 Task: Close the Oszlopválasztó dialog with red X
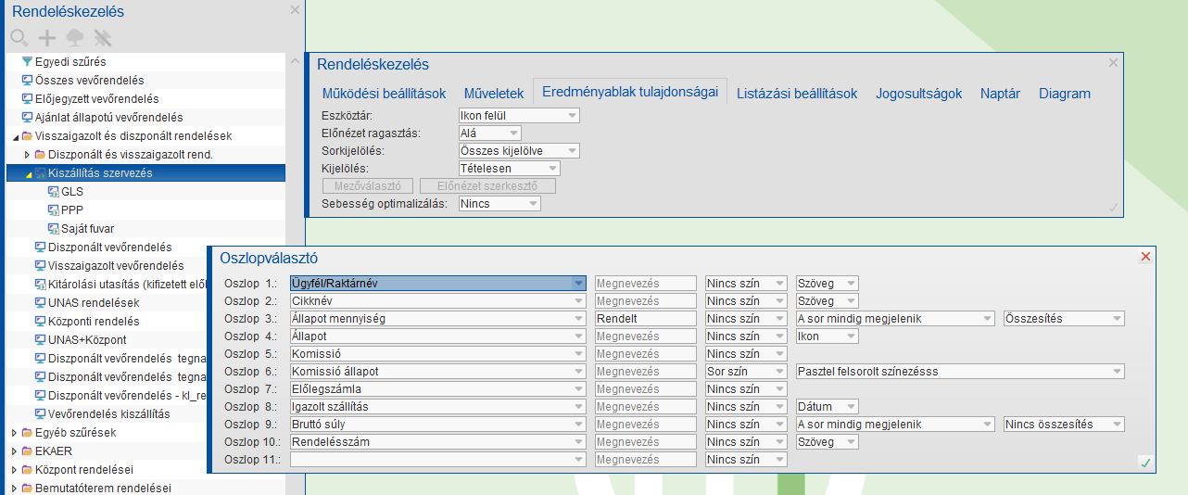click(x=1145, y=257)
